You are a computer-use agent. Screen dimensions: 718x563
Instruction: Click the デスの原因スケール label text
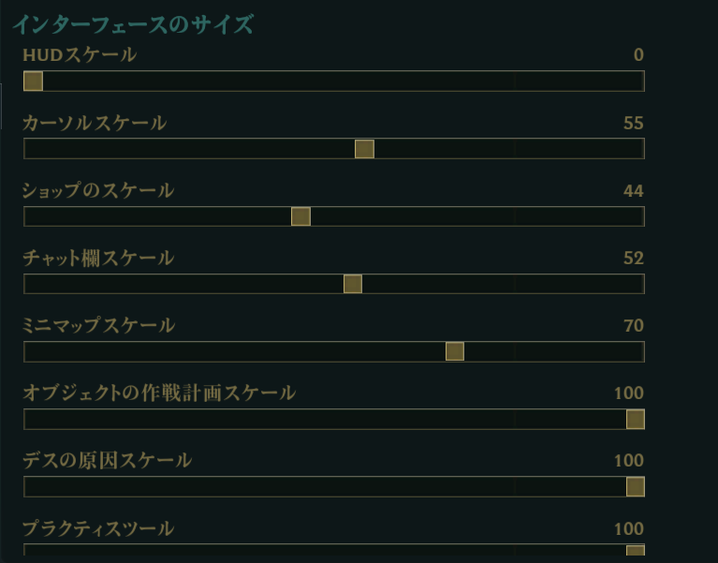[107, 461]
